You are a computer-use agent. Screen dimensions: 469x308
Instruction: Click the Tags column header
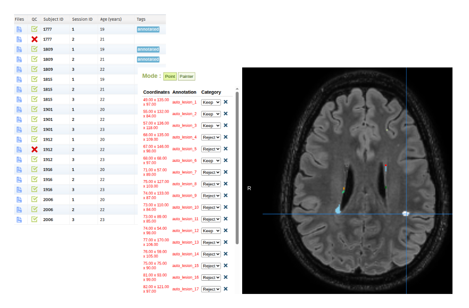[141, 19]
